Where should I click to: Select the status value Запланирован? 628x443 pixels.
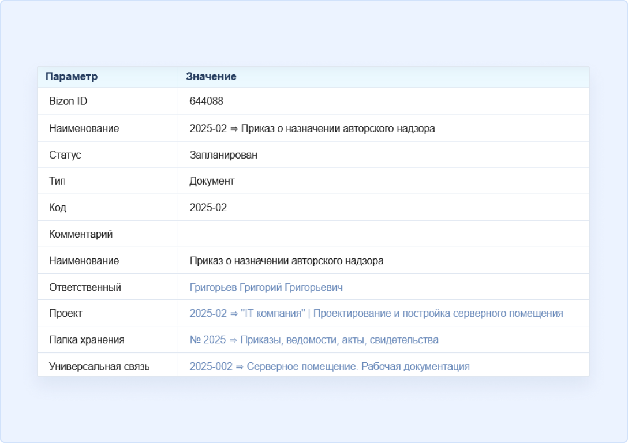point(223,155)
